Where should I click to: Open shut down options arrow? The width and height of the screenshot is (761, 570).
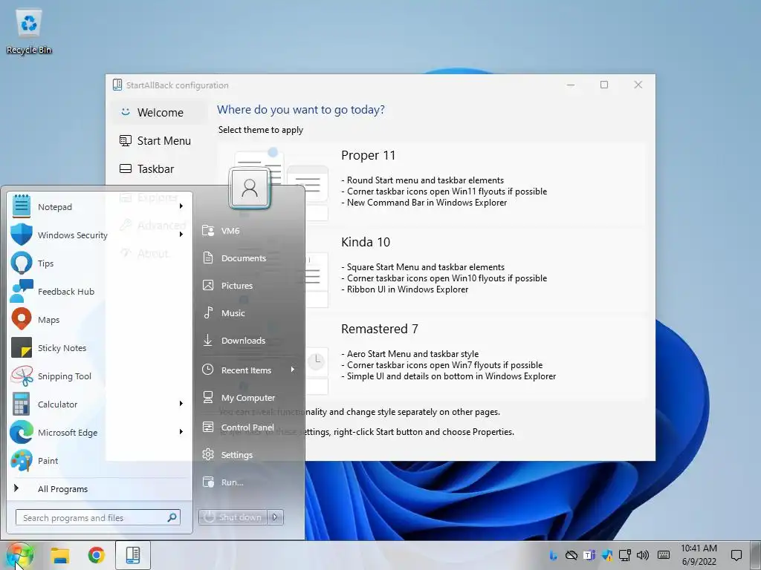[275, 517]
